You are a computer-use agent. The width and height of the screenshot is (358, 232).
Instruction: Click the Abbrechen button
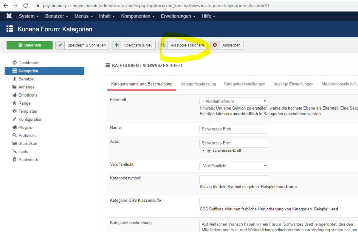227,45
